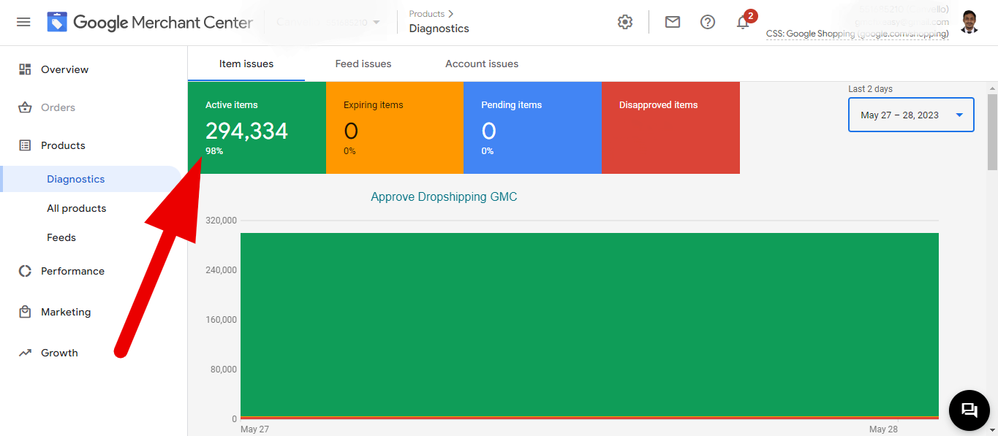Open the Approve Dropshipping GMC link
The image size is (998, 436).
click(x=443, y=196)
